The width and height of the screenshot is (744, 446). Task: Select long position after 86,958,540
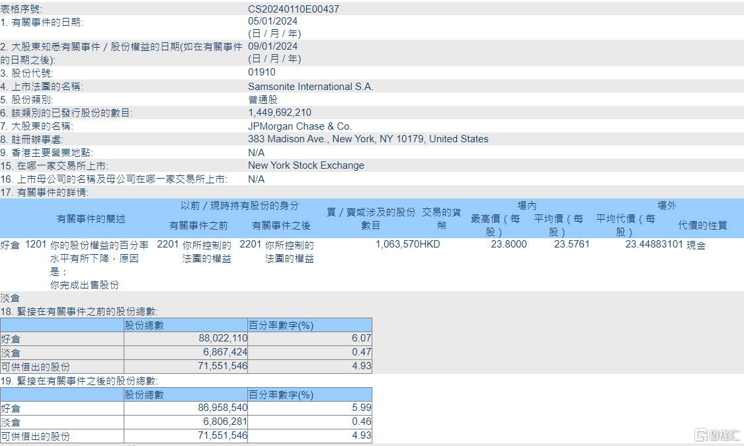pos(223,408)
